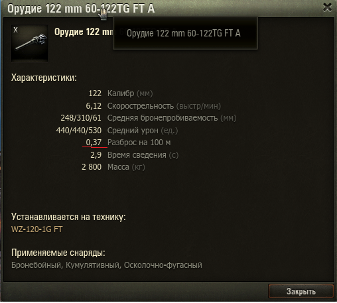
Task: Click the tier X mark on gun icon
Action: [15, 30]
